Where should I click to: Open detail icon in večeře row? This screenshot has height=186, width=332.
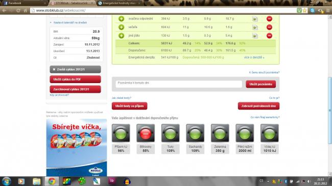tap(255, 28)
